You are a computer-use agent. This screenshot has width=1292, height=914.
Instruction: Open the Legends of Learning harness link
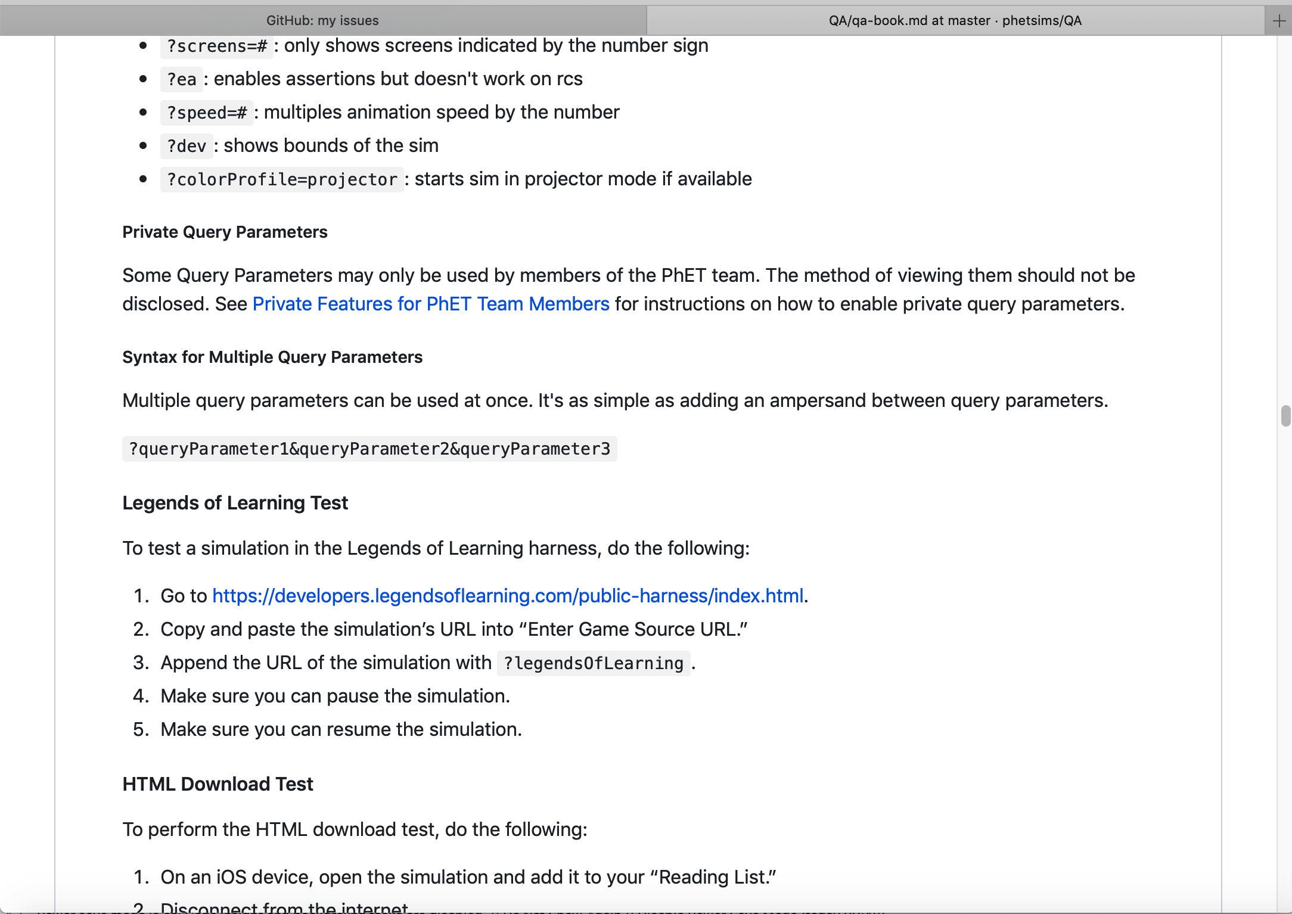pyautogui.click(x=508, y=595)
